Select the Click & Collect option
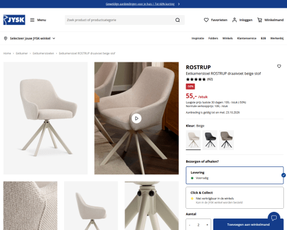Viewport: 287px width, 230px height. tap(234, 197)
